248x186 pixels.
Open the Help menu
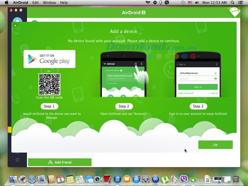(64, 3)
